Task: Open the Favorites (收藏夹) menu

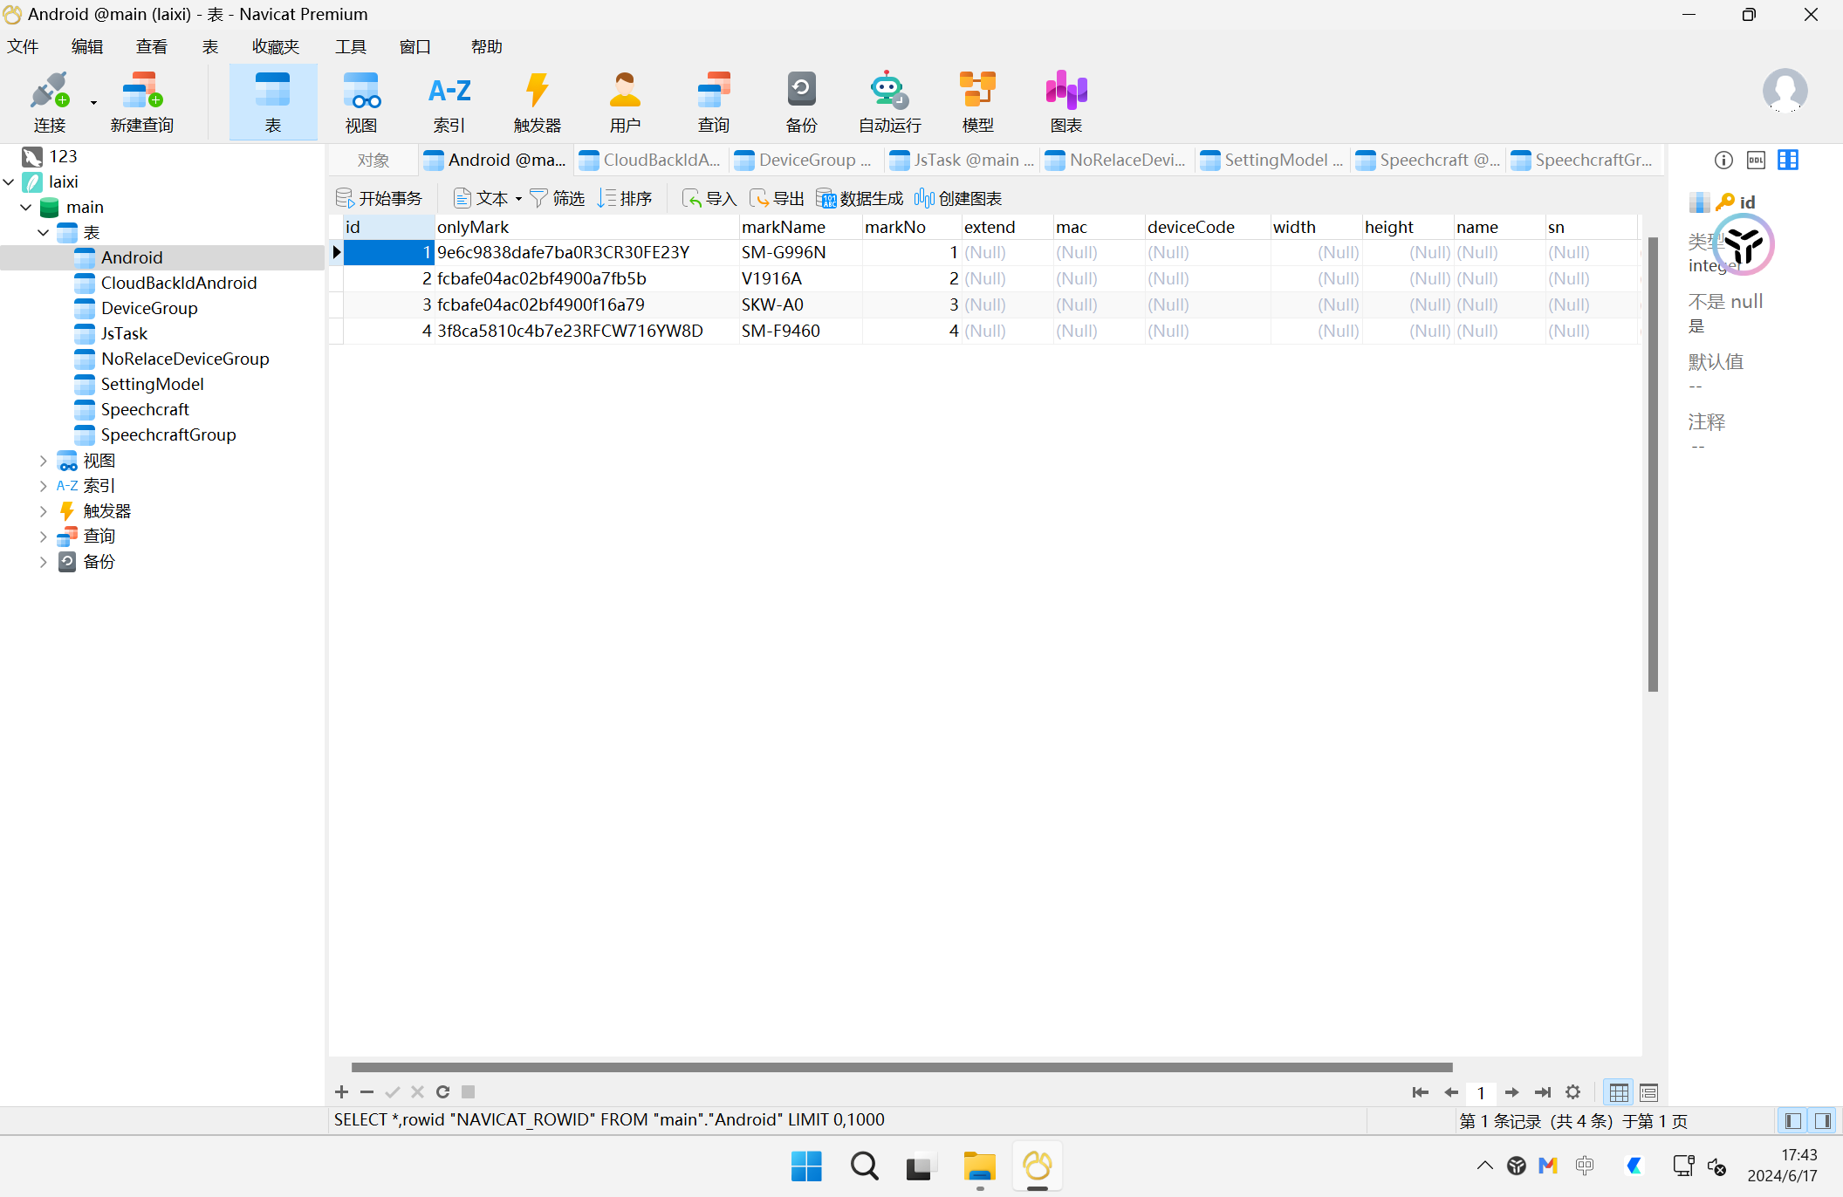Action: 276,46
